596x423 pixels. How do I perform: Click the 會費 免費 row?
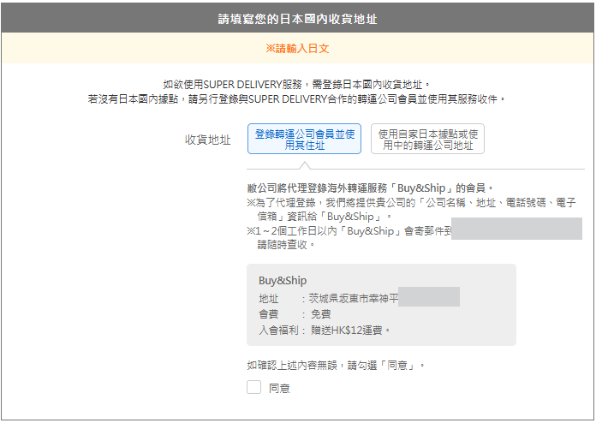click(x=295, y=314)
